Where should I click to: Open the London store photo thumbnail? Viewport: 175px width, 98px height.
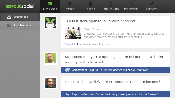coord(73,33)
